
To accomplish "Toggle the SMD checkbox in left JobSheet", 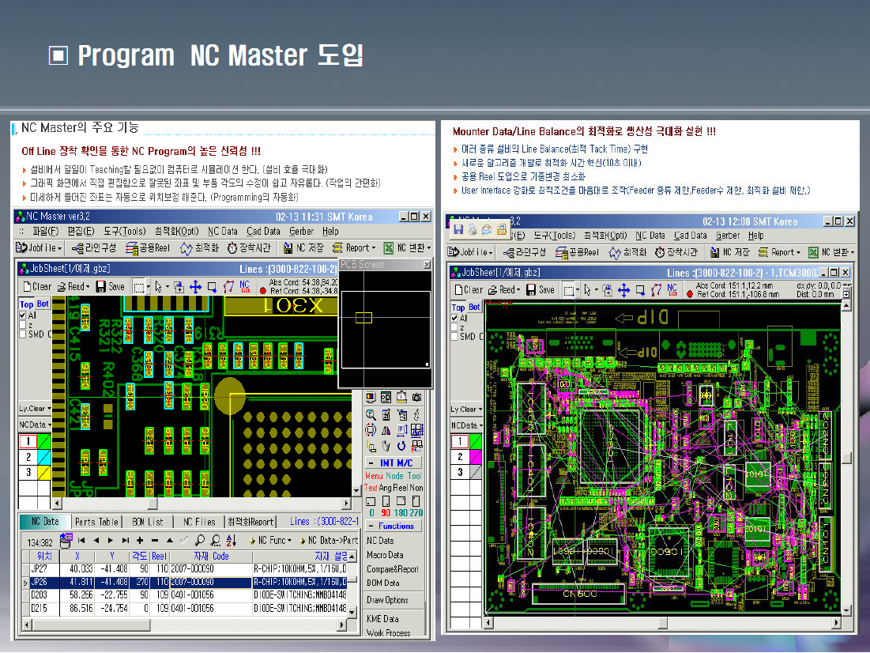I will click(x=23, y=334).
